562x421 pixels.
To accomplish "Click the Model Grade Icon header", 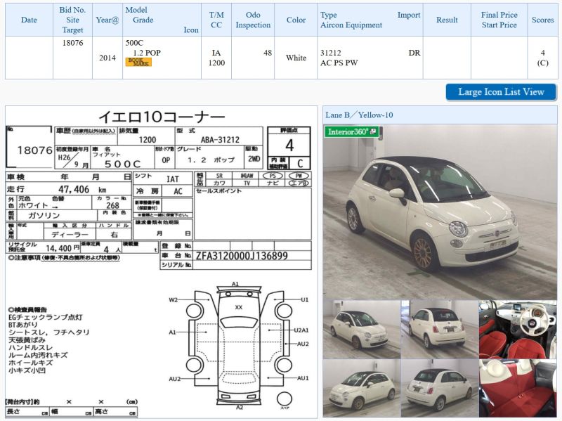I will pos(162,20).
